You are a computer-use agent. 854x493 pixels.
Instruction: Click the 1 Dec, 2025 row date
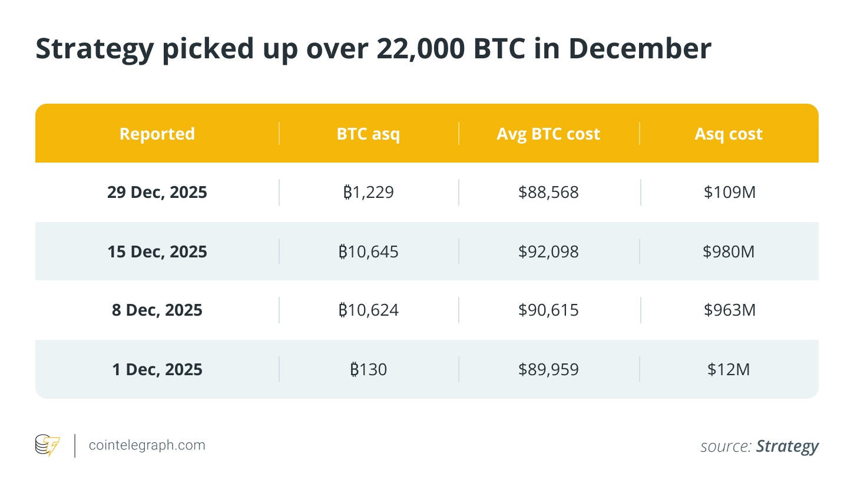(x=157, y=370)
